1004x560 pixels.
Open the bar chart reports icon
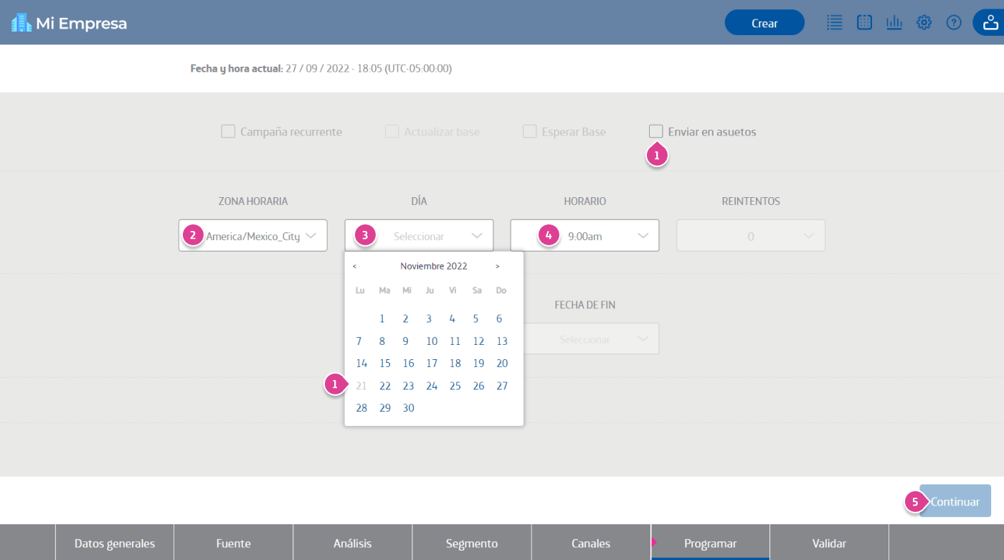tap(894, 22)
